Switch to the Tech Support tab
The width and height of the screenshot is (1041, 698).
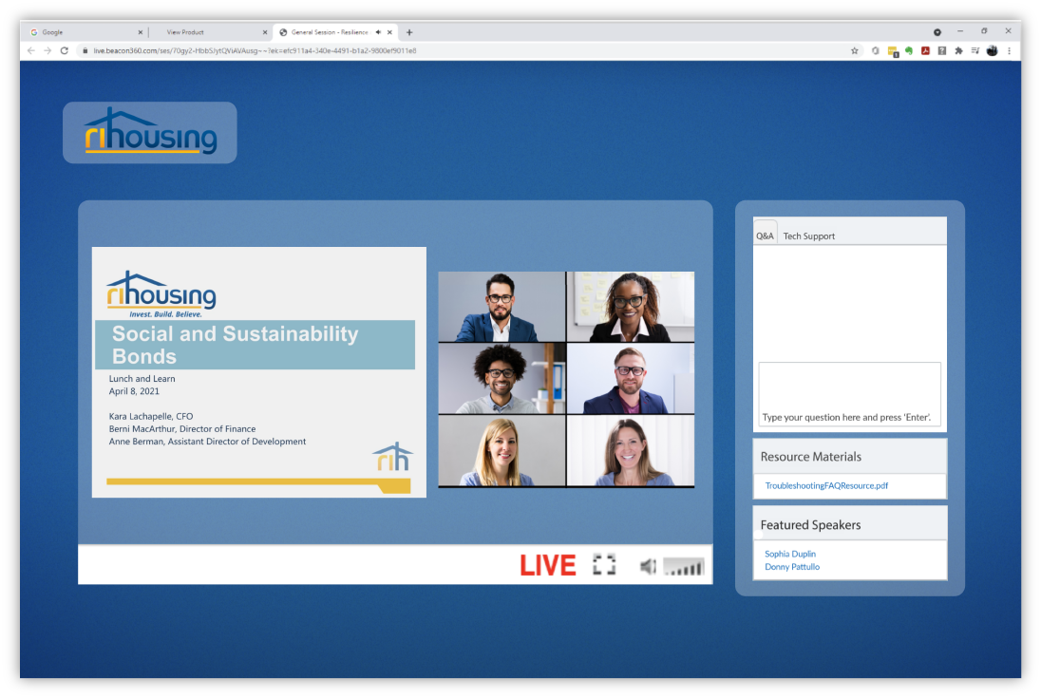[x=808, y=236]
